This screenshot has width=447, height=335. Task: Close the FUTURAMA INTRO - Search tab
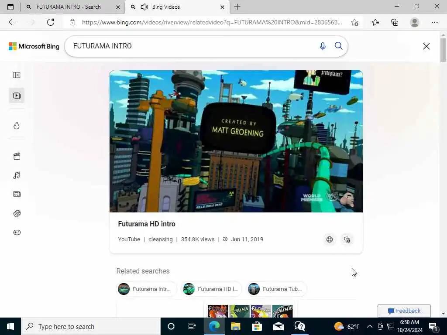click(118, 7)
